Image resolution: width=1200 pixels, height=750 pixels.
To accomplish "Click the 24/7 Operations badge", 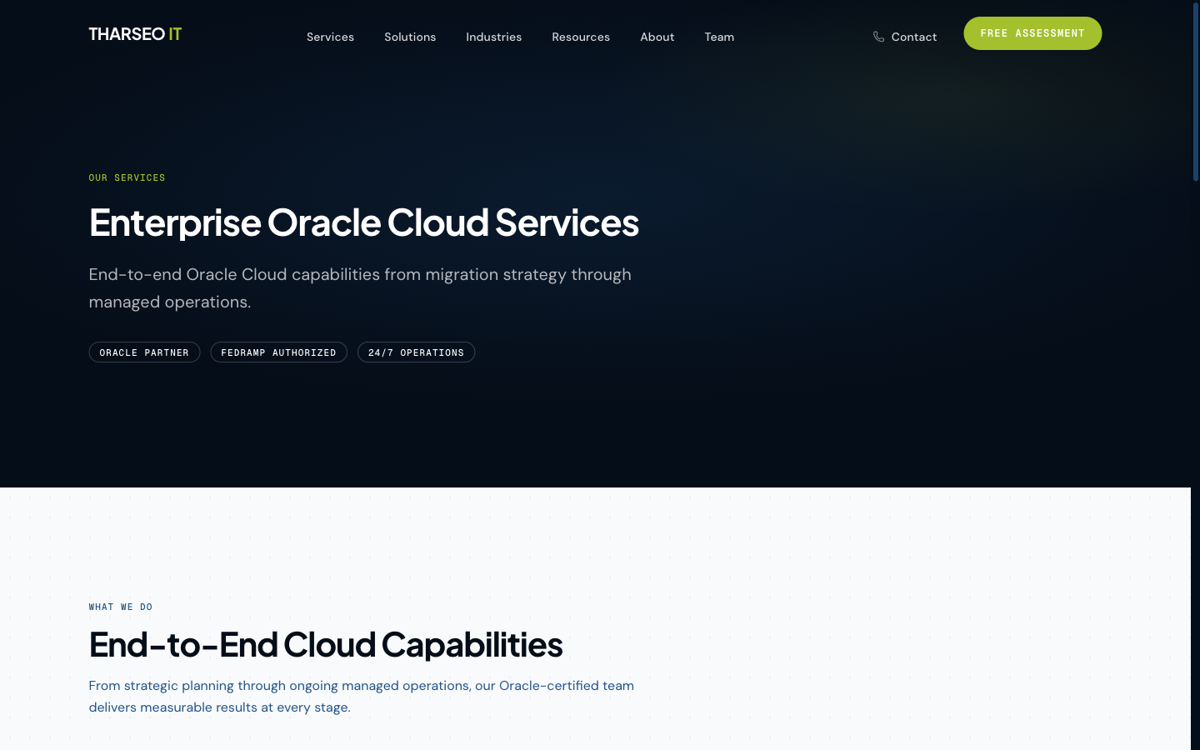I will 416,352.
